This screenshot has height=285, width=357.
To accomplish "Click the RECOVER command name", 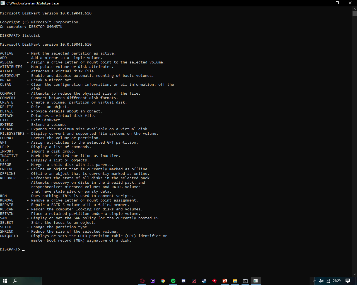I will click(8, 178).
